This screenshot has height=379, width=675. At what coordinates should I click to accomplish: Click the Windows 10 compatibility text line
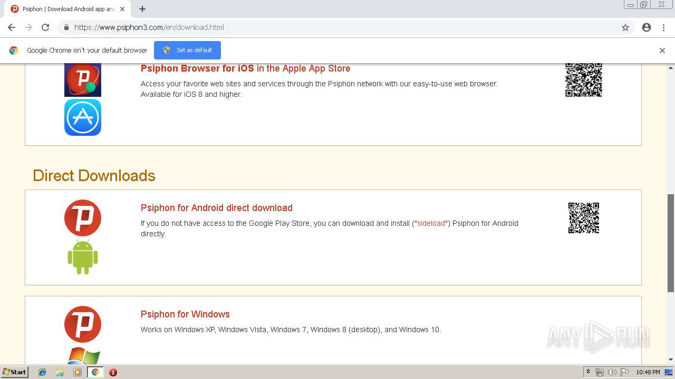(x=291, y=330)
